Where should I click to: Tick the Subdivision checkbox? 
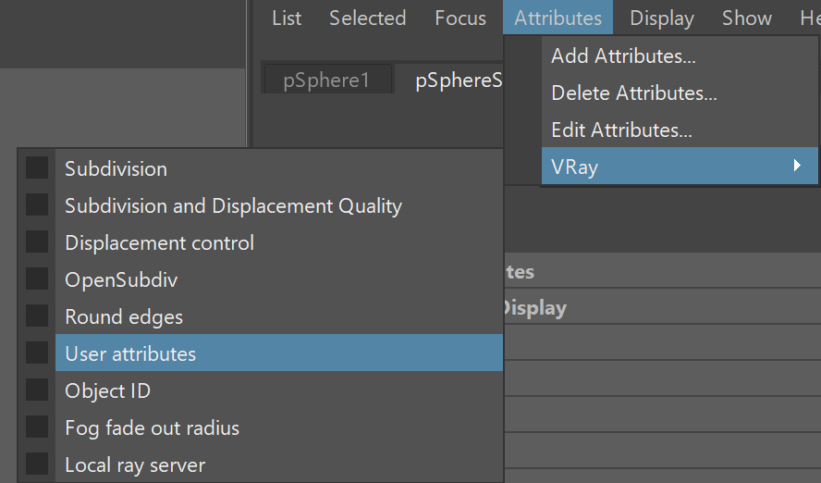37,168
